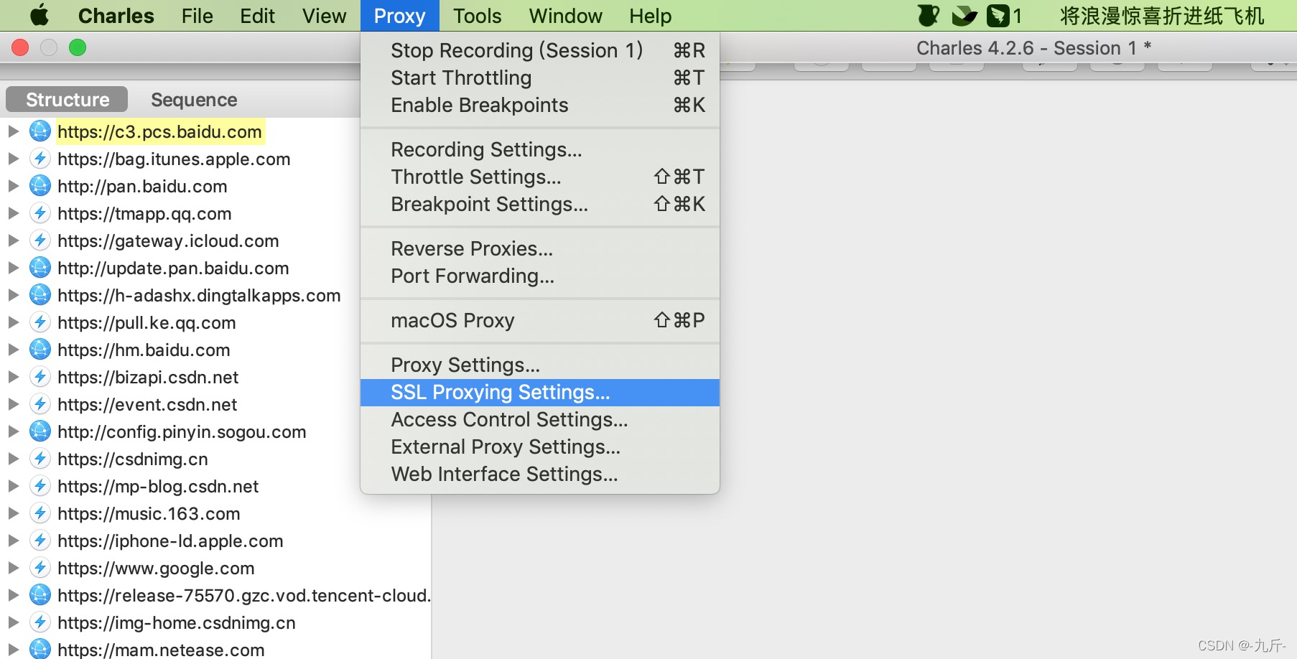
Task: Click the lightning icon beside https://www.google.com
Action: point(40,568)
